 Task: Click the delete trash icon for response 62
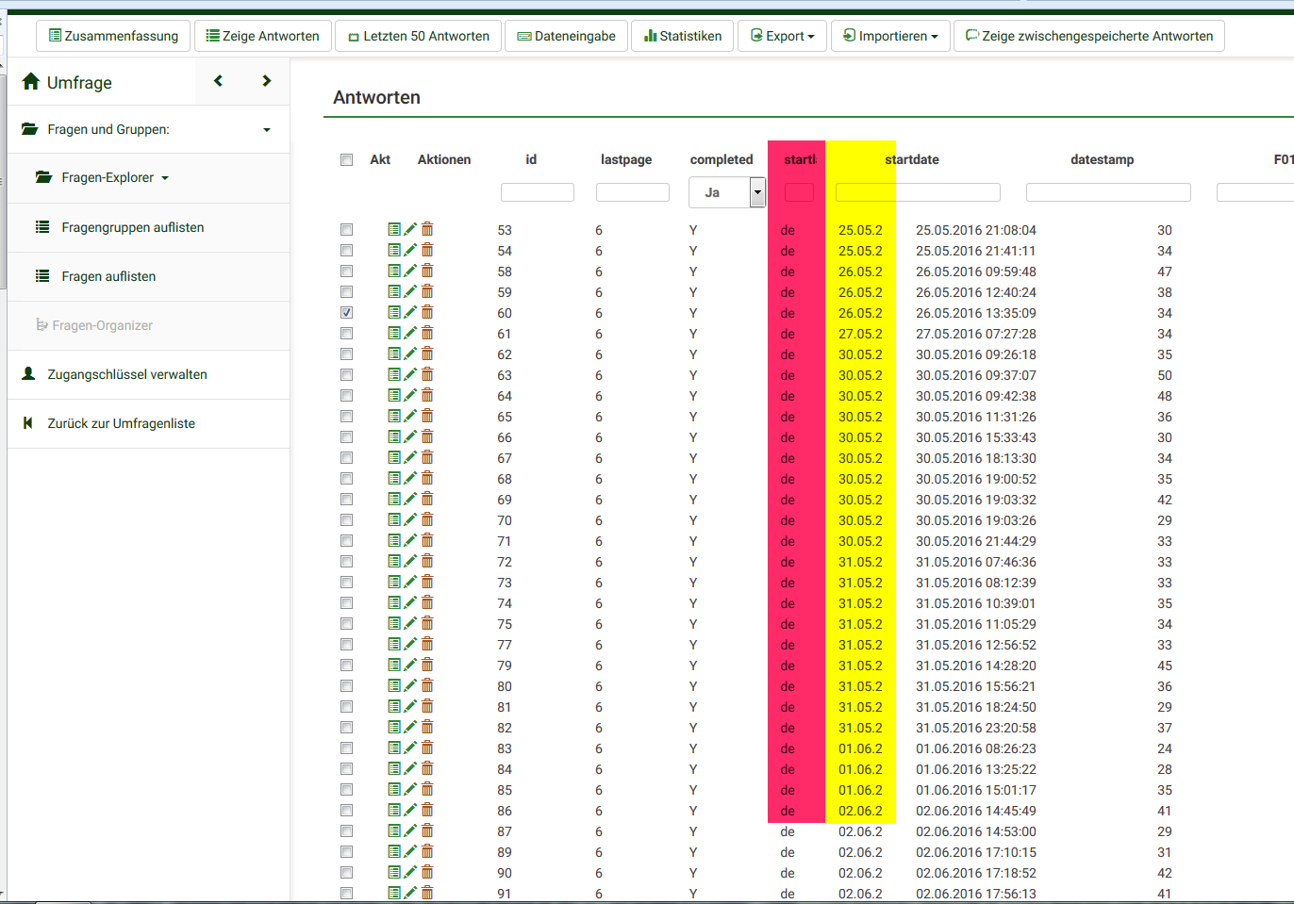(x=427, y=353)
